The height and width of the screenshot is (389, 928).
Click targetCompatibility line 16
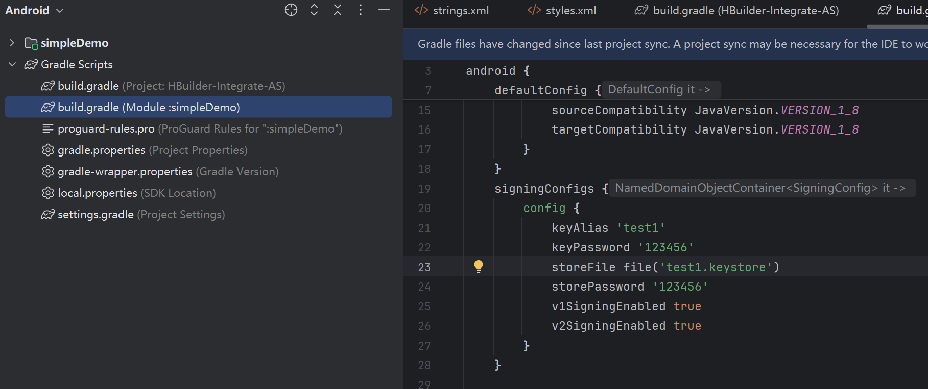(x=705, y=129)
